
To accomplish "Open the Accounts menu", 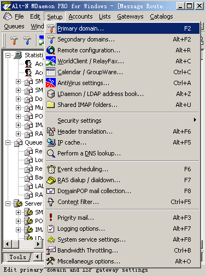I will 80,16.
